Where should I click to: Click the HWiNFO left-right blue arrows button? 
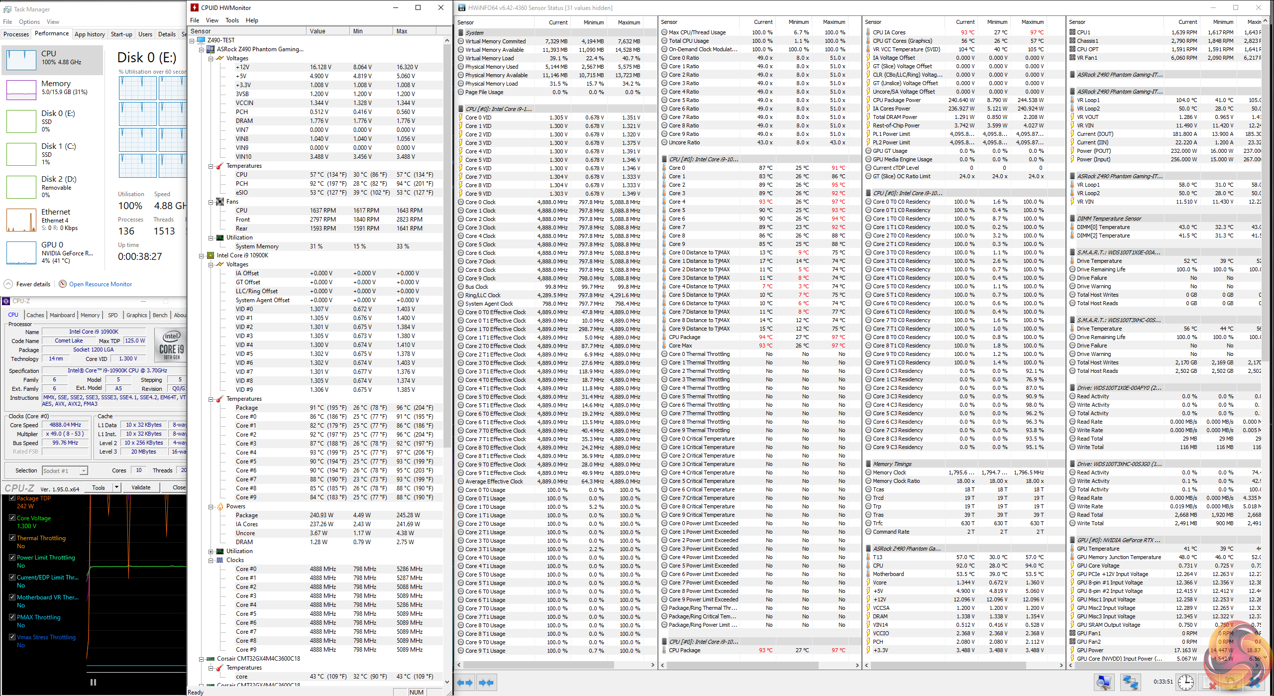[x=465, y=683]
